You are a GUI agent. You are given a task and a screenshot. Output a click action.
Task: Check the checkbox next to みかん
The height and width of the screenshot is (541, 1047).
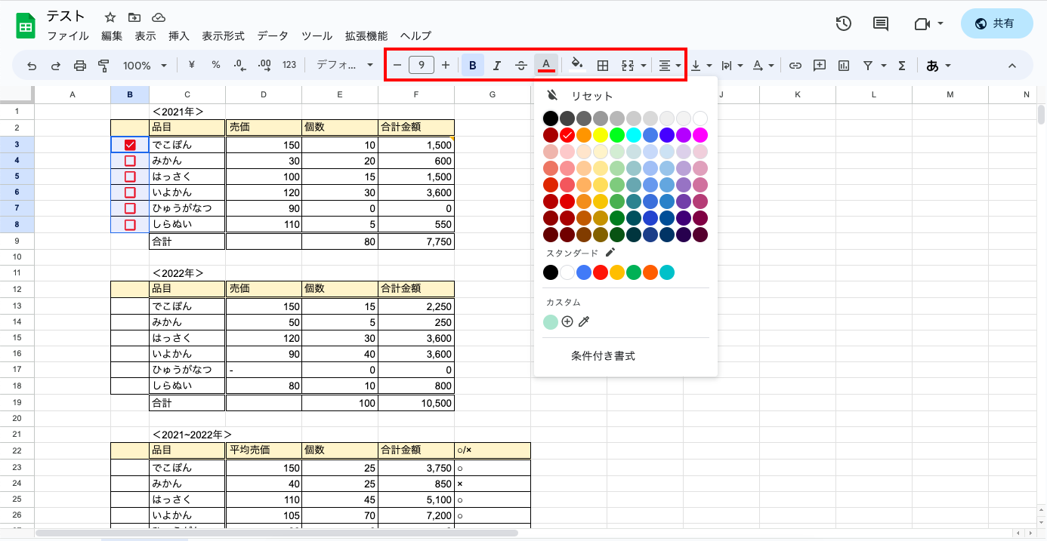tap(129, 161)
